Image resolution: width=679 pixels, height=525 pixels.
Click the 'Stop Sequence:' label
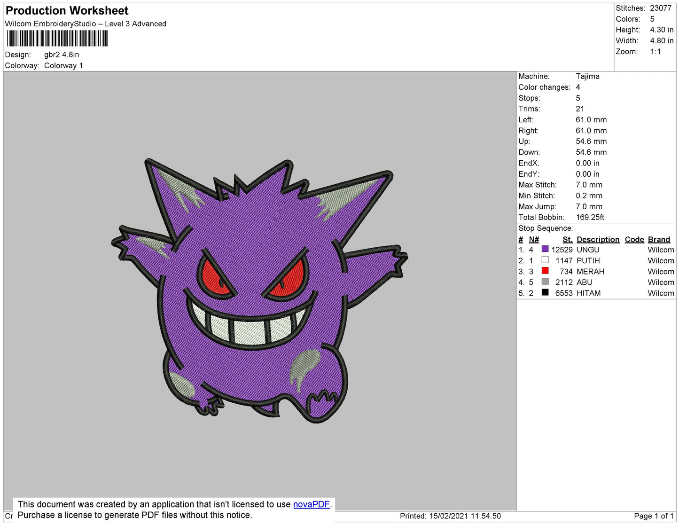coord(546,228)
